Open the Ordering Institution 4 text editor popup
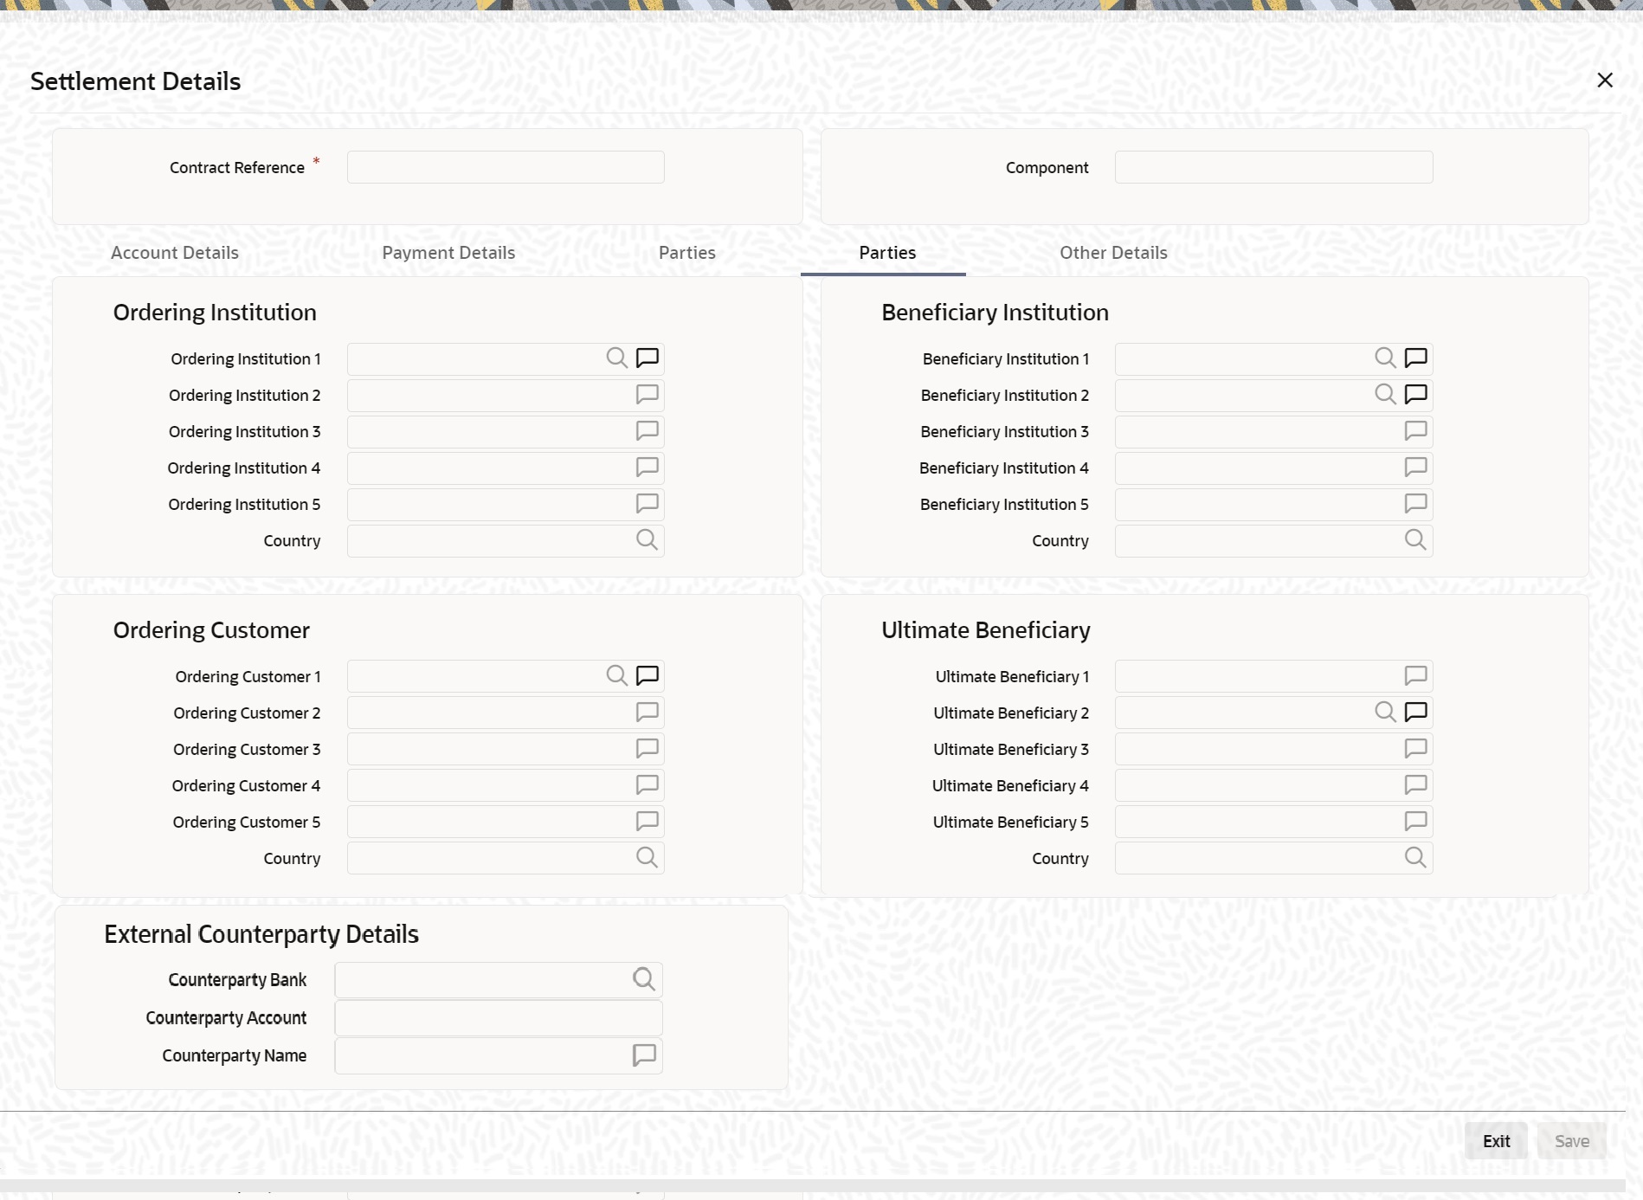This screenshot has height=1200, width=1643. tap(648, 468)
